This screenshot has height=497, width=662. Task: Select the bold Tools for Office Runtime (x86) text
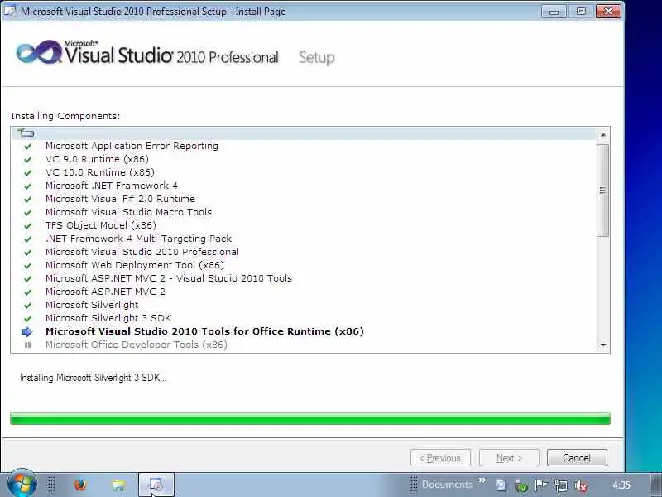tap(204, 331)
